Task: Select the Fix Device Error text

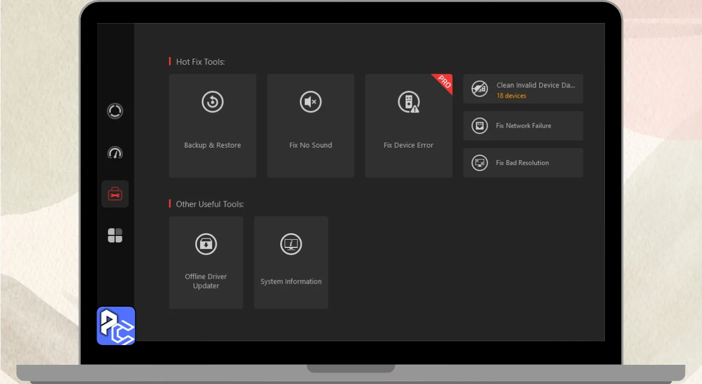Action: (x=409, y=145)
